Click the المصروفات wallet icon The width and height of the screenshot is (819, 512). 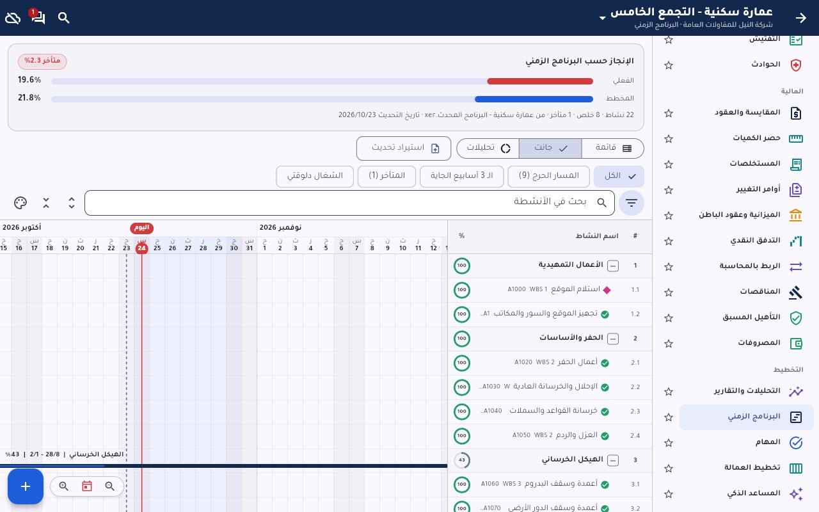795,343
